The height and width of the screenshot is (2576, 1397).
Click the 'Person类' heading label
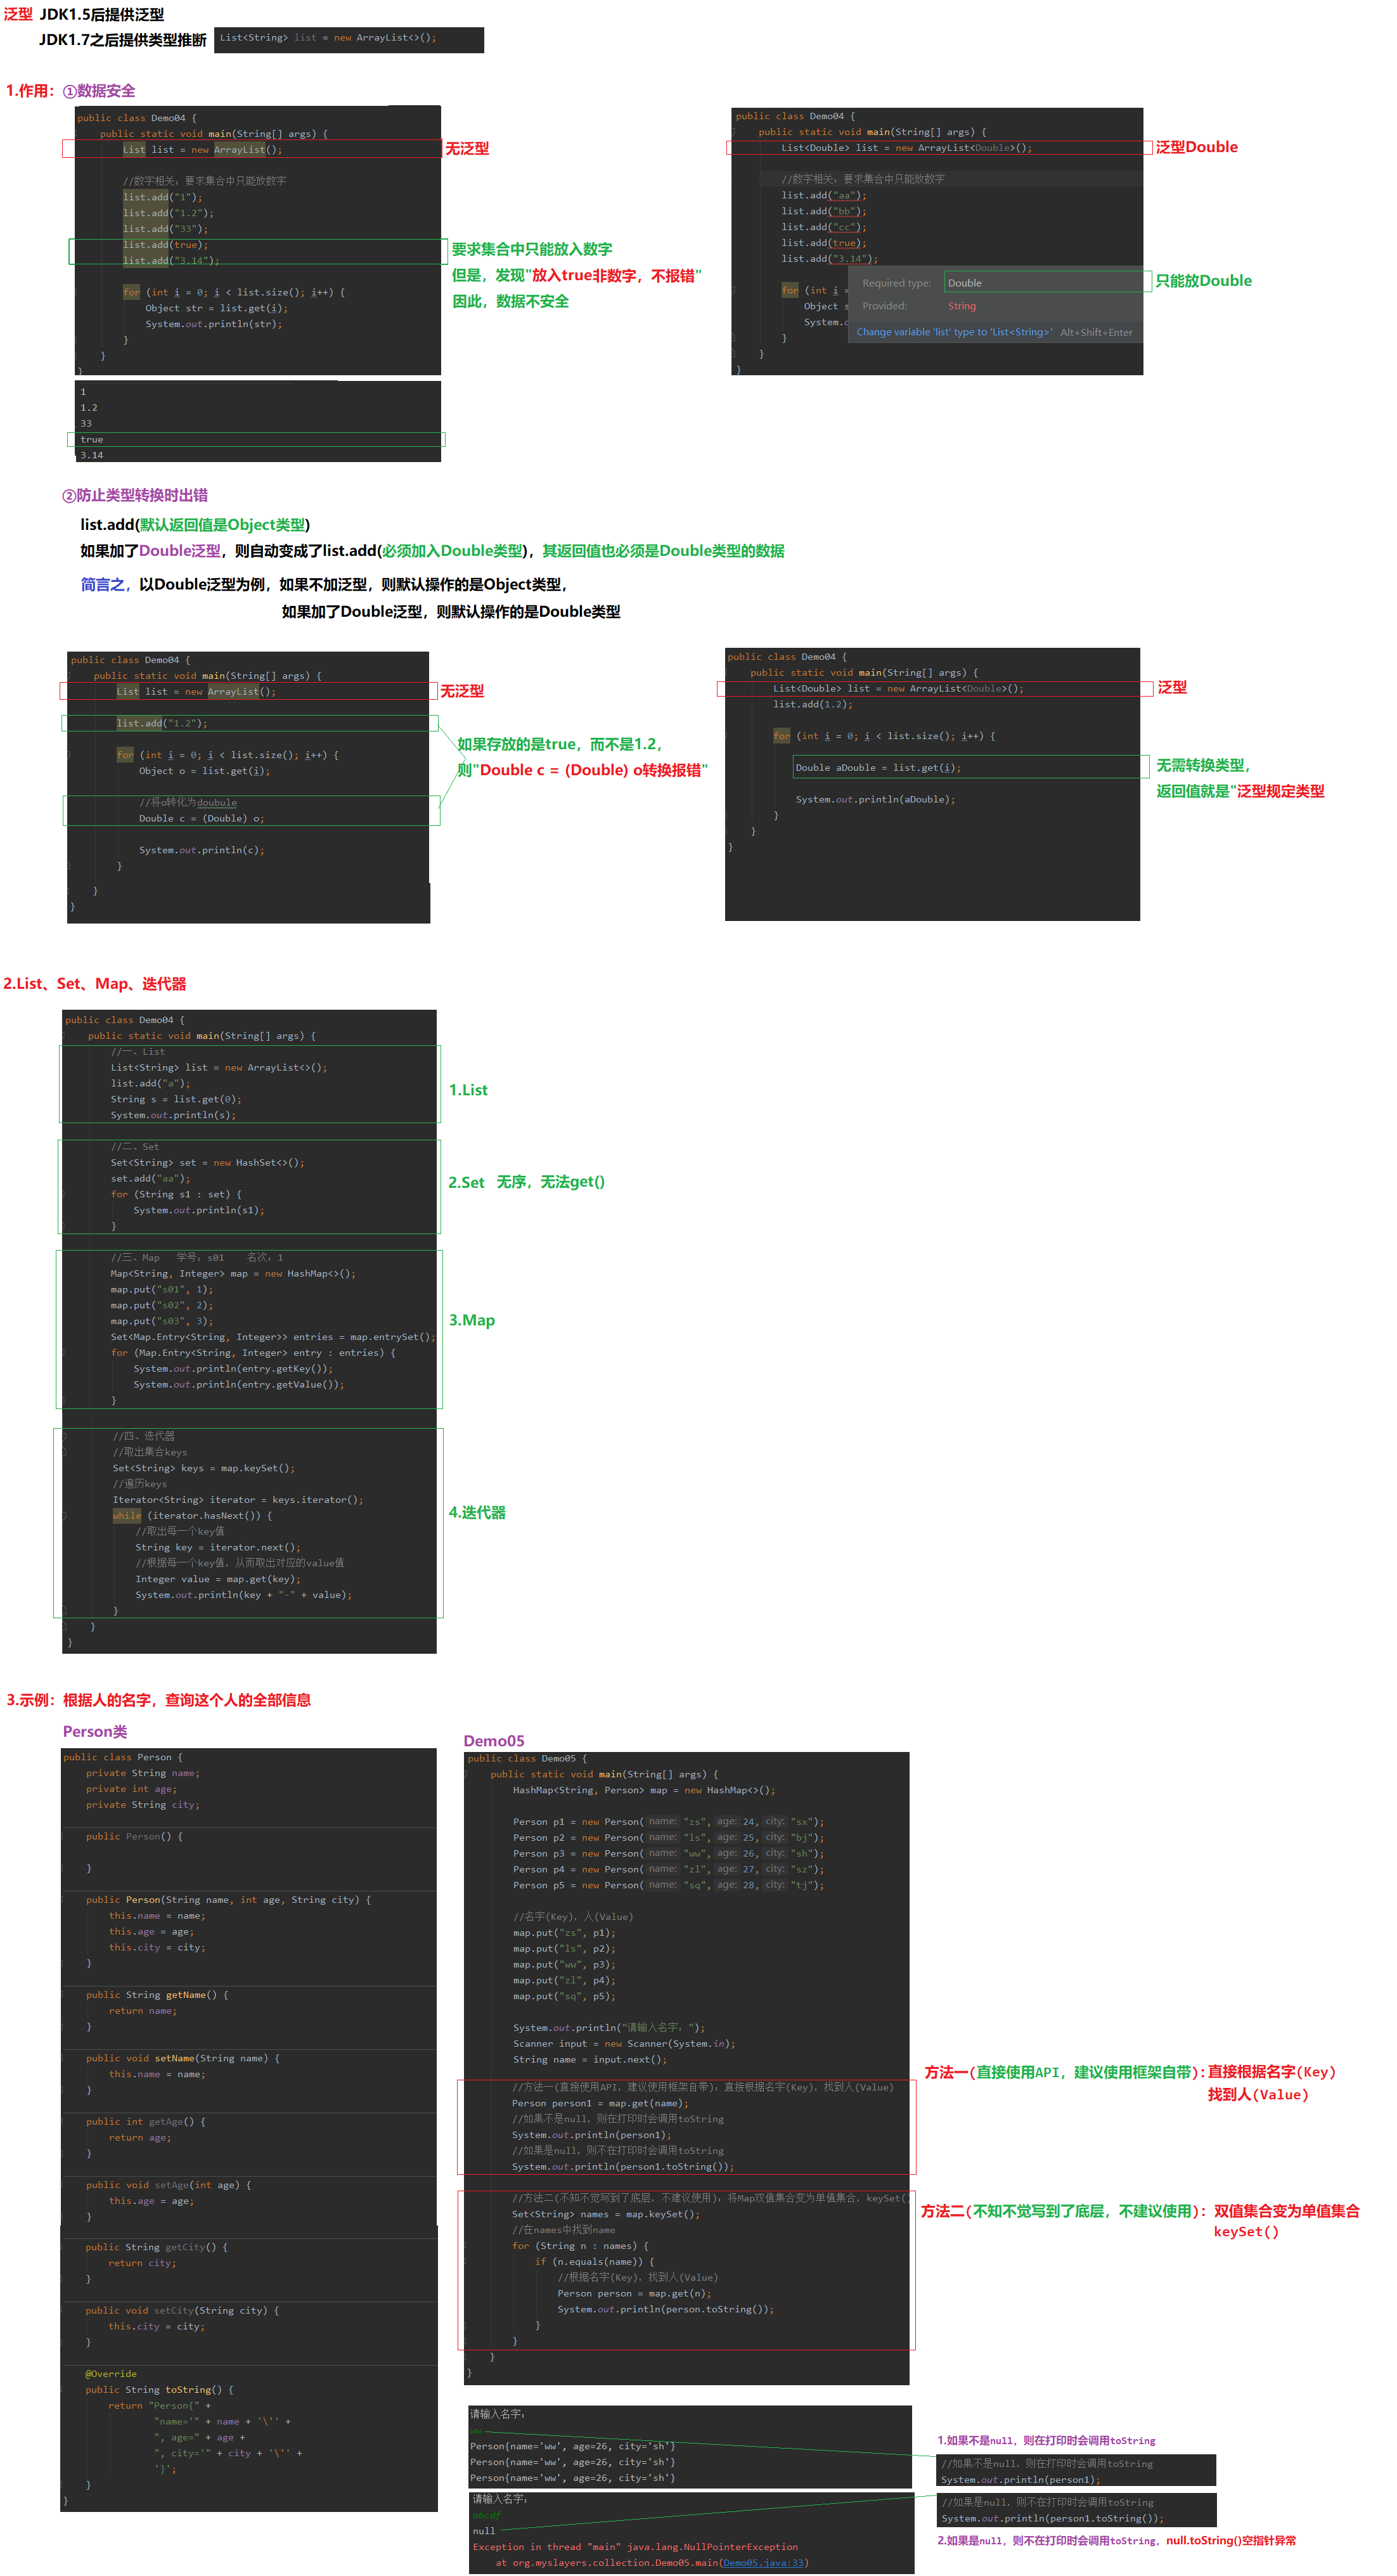point(95,1731)
